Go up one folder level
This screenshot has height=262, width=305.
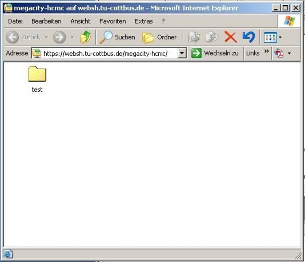(x=86, y=38)
